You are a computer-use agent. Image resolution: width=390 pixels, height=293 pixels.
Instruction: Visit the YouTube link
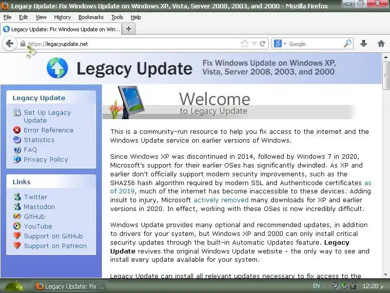[38, 226]
